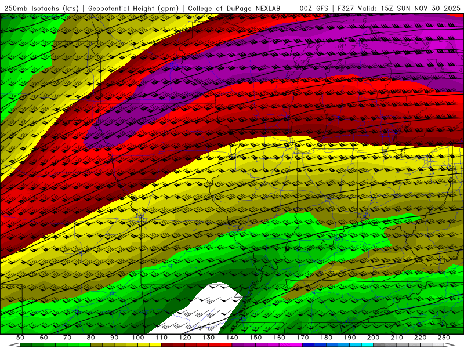Click the '250mb Isotachs (kts)' title text
464x348 pixels.
[41, 9]
